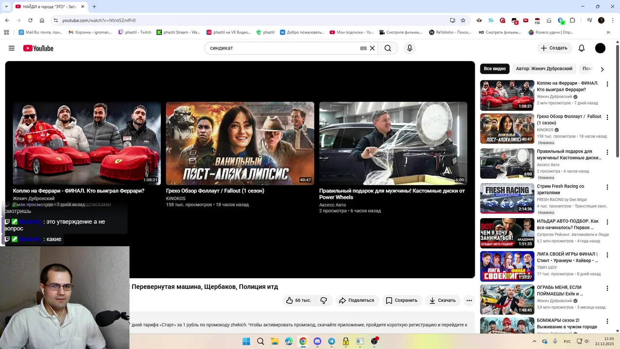The width and height of the screenshot is (620, 349).
Task: Clear the search box with the X
Action: point(372,48)
